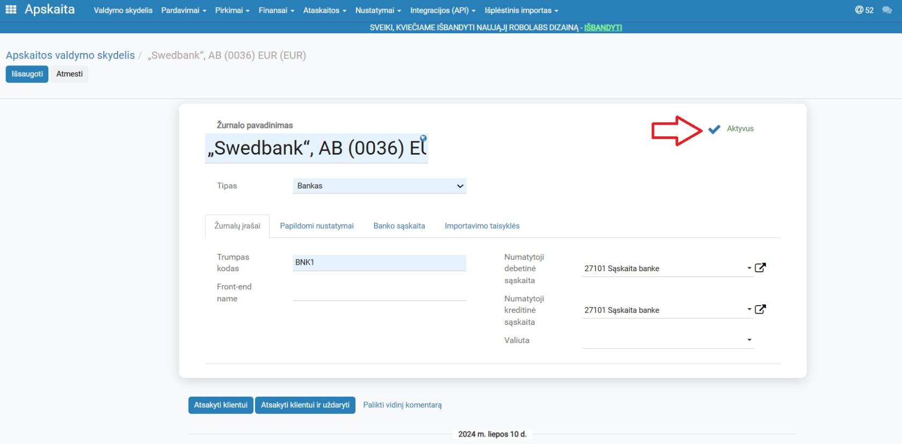
Task: Open the Integracijos (API) menu
Action: 443,10
